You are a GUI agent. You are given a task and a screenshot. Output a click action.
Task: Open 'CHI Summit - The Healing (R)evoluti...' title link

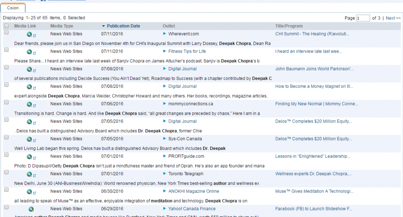point(312,34)
